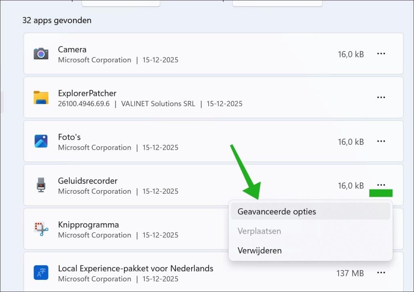Click the highlighted Geluidsrecorder ellipsis button
414x292 pixels.
point(381,185)
